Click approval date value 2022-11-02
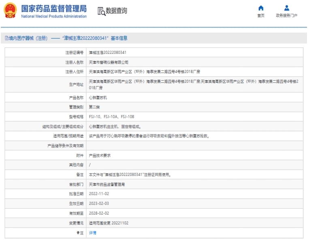Viewport: 309px width, 241px height. pyautogui.click(x=99, y=194)
